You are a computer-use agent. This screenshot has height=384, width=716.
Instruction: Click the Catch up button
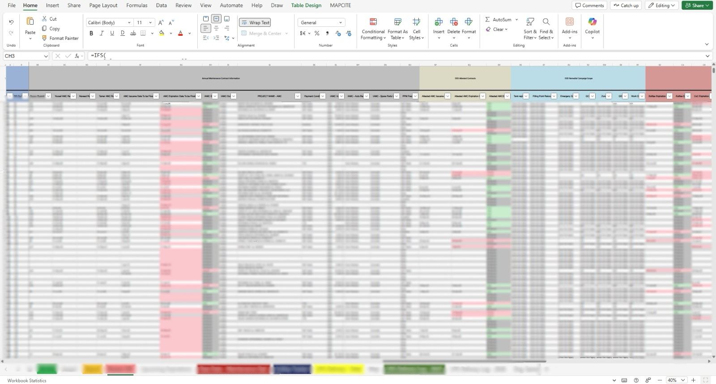pos(626,5)
